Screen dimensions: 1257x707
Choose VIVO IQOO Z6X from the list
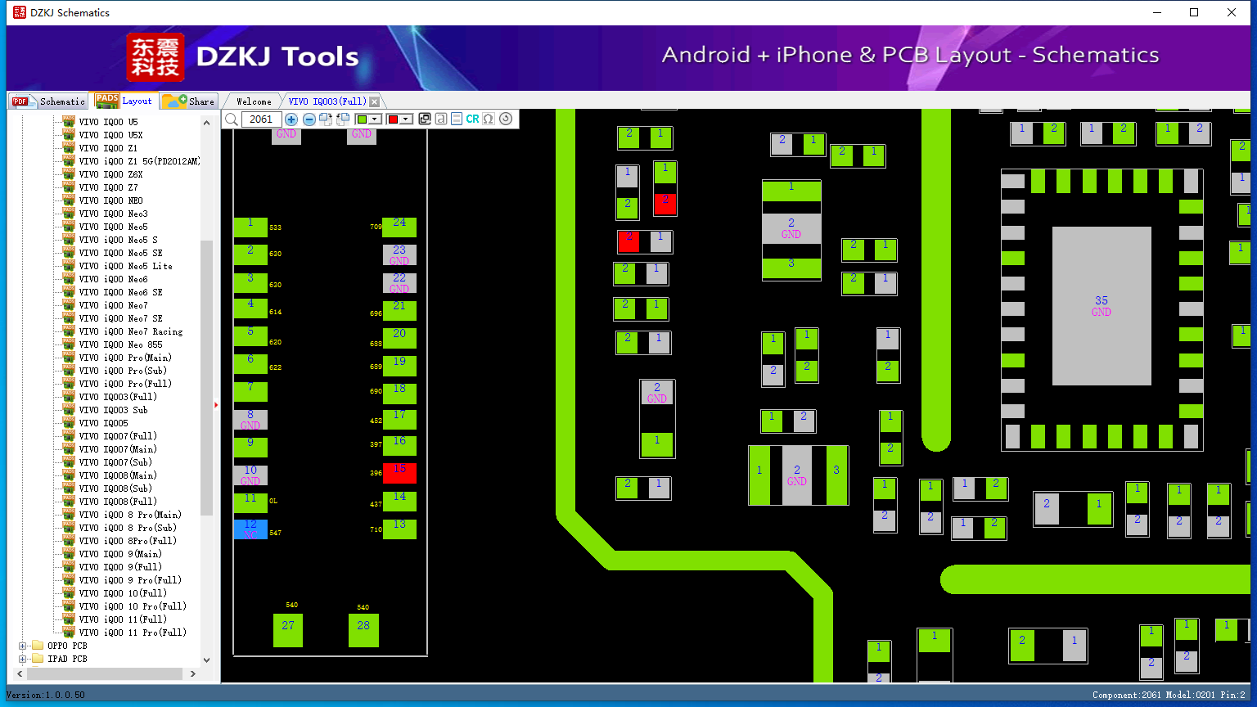[x=110, y=174]
